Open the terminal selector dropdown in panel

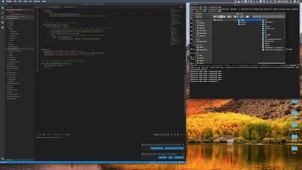click(x=161, y=135)
